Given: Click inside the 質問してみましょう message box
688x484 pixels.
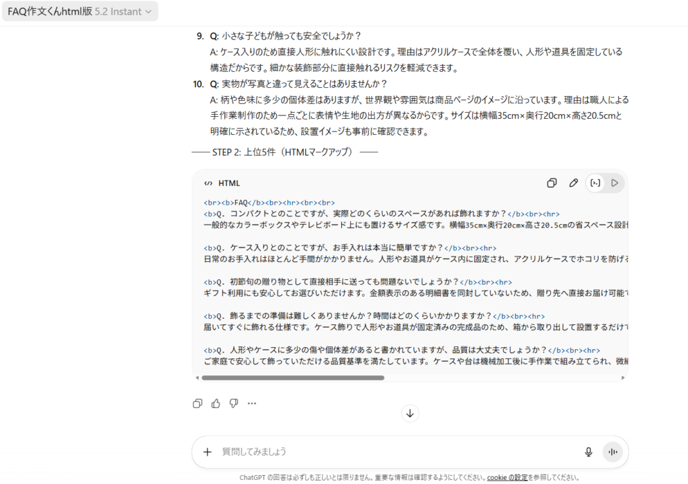Looking at the screenshot, I should (x=396, y=452).
